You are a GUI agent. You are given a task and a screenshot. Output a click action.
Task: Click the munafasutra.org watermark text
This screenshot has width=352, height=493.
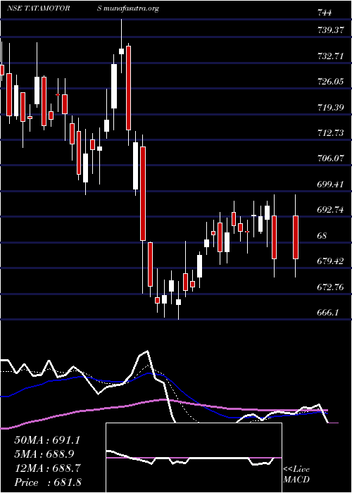(131, 8)
